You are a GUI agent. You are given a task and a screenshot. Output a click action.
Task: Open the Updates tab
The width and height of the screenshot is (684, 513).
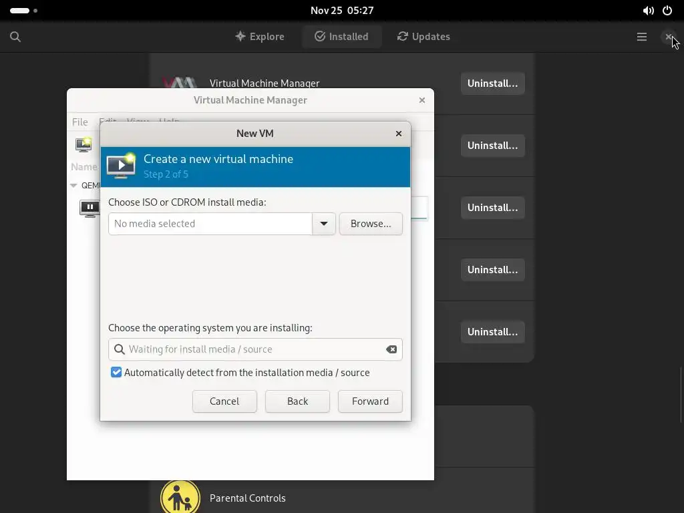tap(423, 37)
